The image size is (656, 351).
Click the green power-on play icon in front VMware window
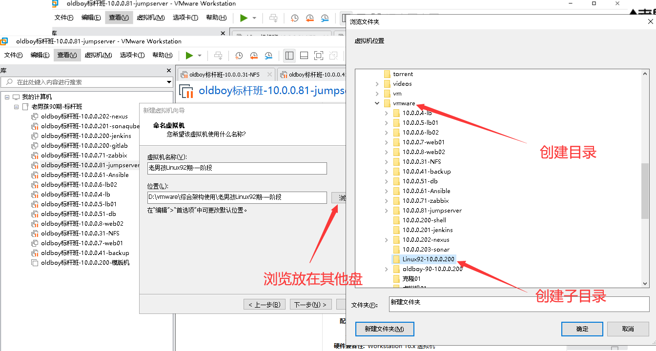[x=189, y=56]
